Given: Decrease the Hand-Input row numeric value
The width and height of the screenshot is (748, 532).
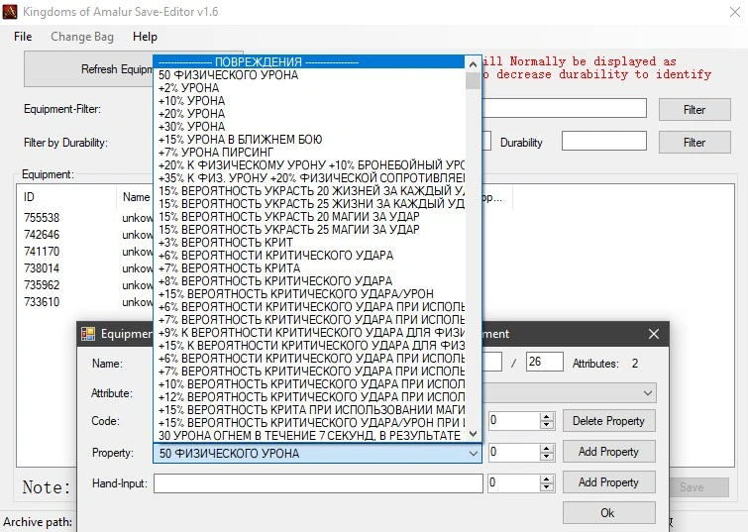Looking at the screenshot, I should (547, 487).
